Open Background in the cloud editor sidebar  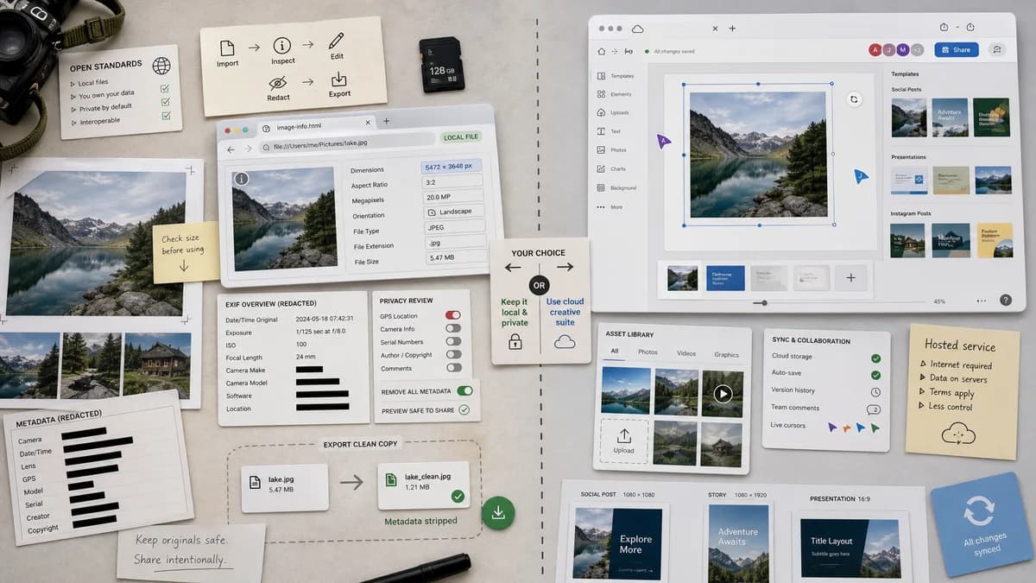pos(616,187)
